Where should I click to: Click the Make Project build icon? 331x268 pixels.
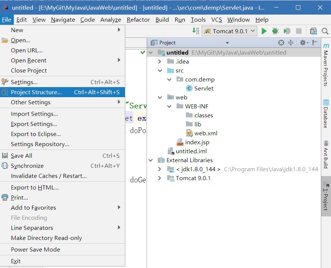pyautogui.click(x=196, y=31)
